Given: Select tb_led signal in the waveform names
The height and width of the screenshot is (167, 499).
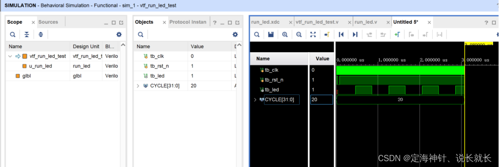Looking at the screenshot, I should 272,90.
